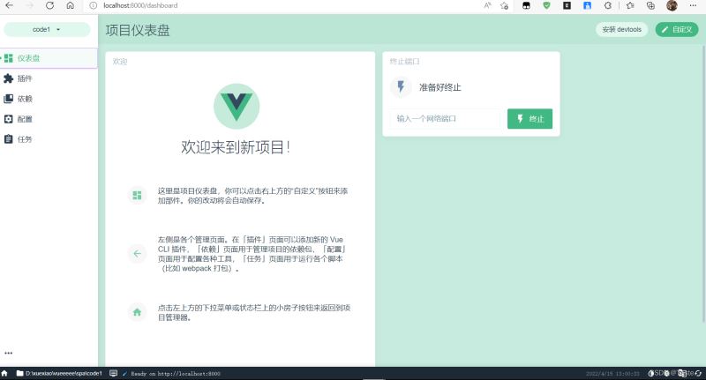
Task: Click the browser profile avatar
Action: pyautogui.click(x=672, y=5)
